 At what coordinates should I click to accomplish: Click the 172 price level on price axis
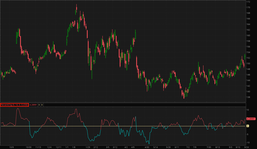[x=248, y=2]
